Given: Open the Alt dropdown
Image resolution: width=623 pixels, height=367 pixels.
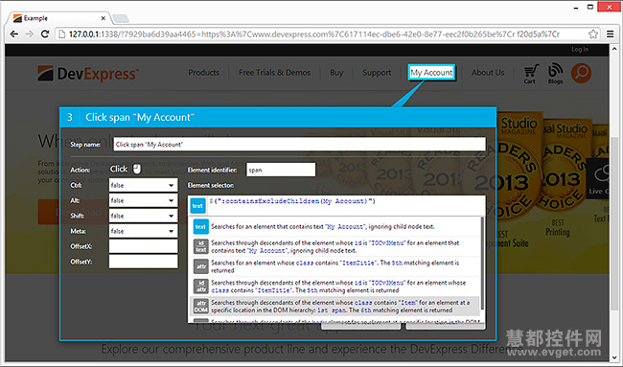Looking at the screenshot, I should tap(144, 200).
